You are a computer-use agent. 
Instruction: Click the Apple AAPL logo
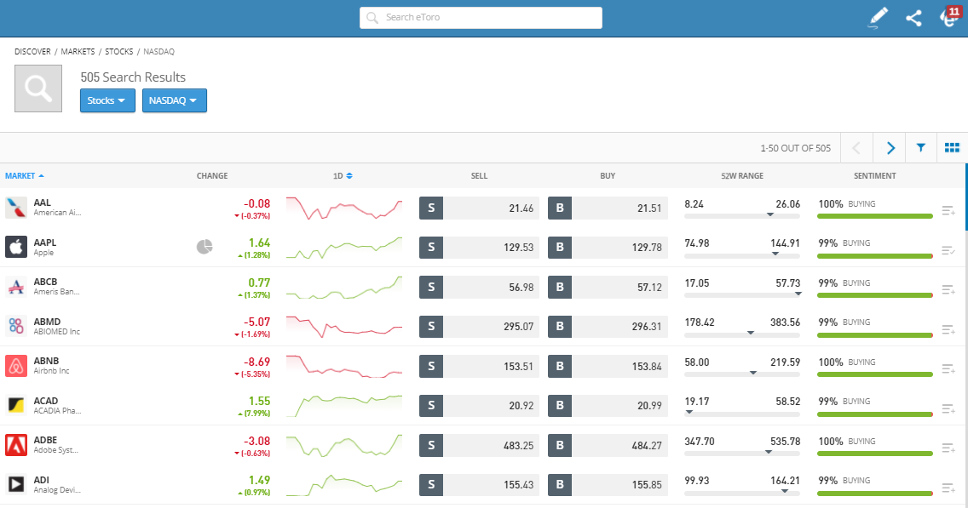click(x=16, y=248)
